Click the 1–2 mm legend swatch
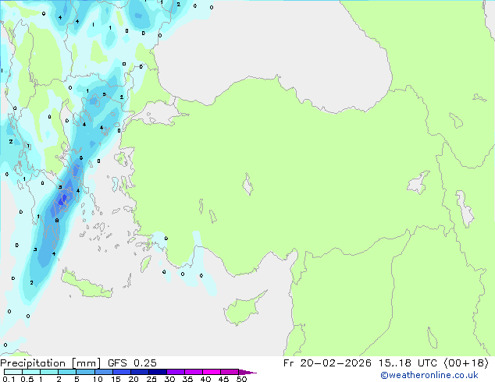Screen dimensions: 495x382 [x=49, y=372]
